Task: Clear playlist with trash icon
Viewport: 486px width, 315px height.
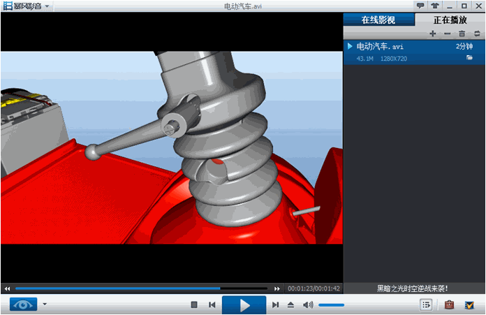Action: 462,34
